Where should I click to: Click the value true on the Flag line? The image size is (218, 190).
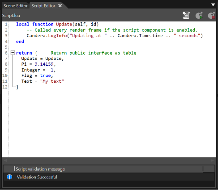45,76
